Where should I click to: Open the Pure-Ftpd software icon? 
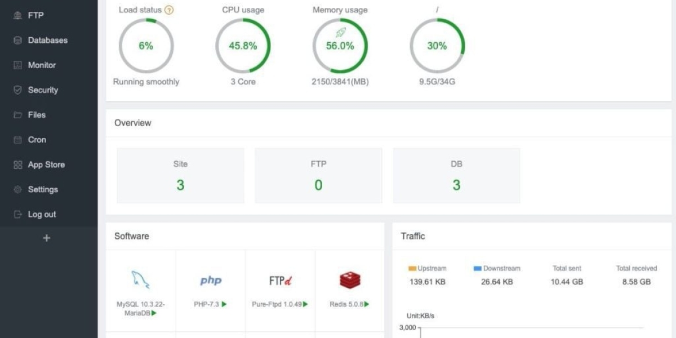pos(280,280)
